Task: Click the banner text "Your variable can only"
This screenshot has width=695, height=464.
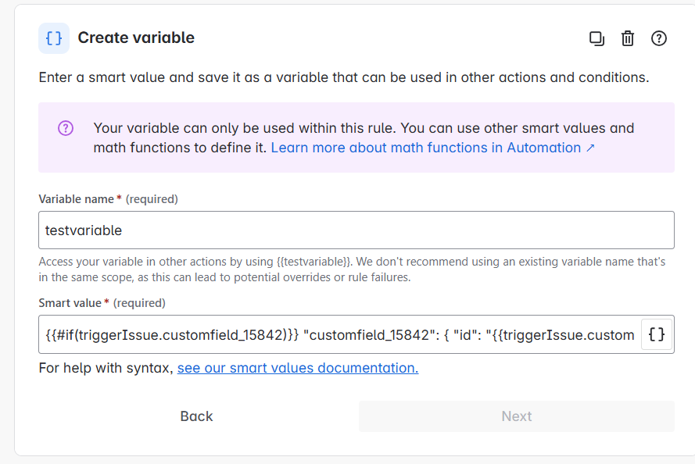Action: (x=364, y=128)
